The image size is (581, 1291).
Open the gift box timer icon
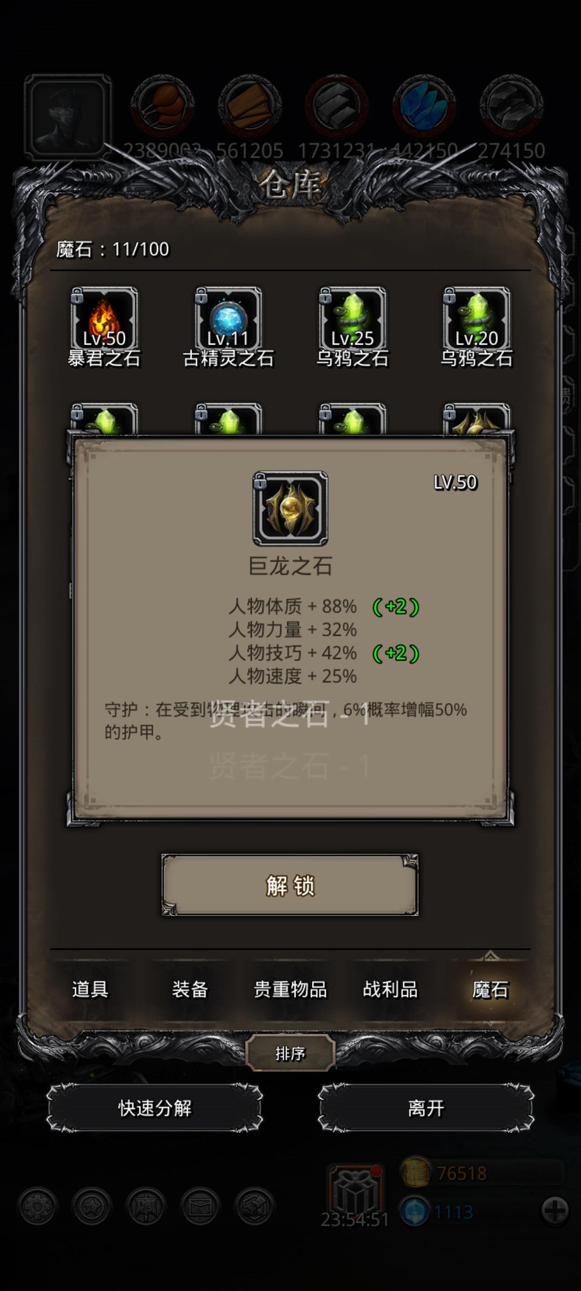tap(356, 1189)
